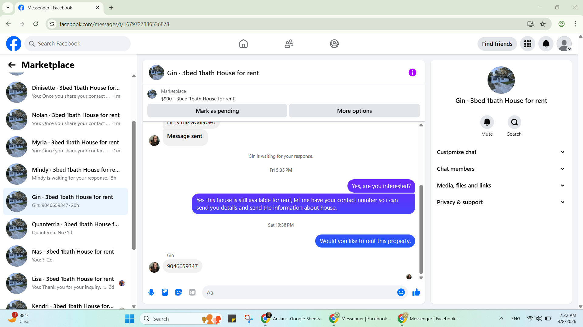Go back with browser back arrow
The image size is (583, 327).
(x=8, y=24)
